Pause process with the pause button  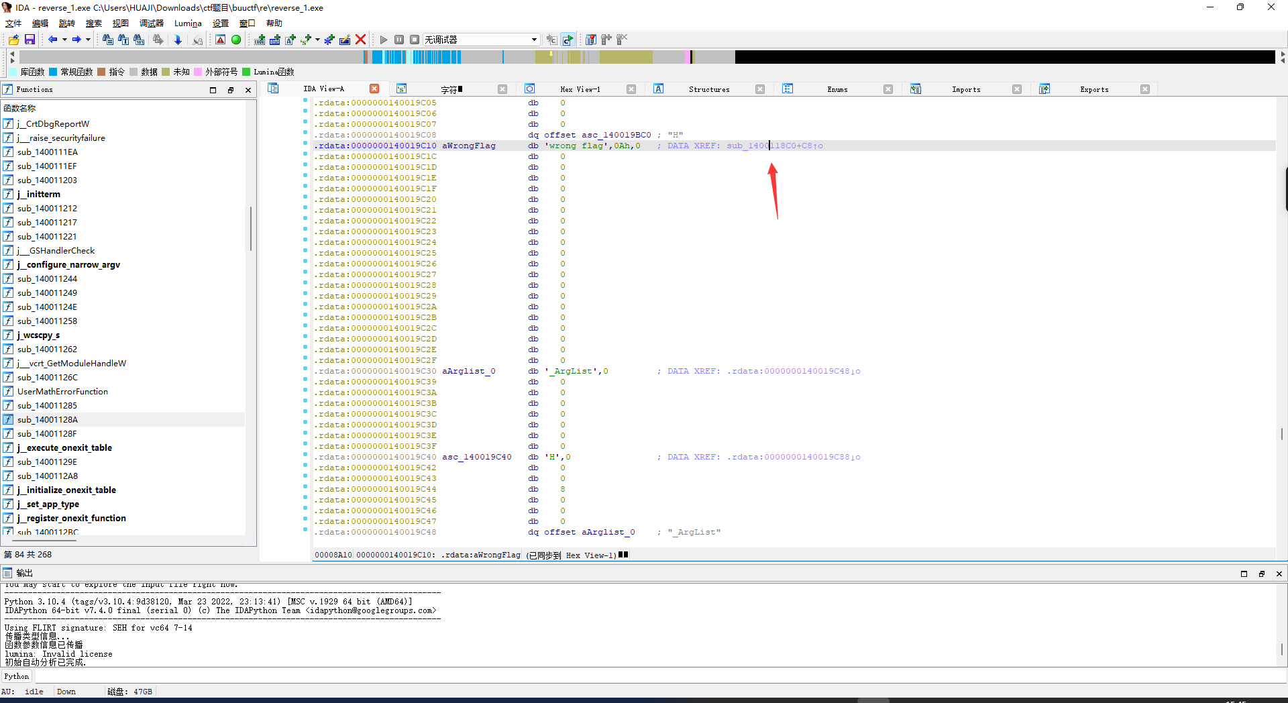tap(399, 40)
